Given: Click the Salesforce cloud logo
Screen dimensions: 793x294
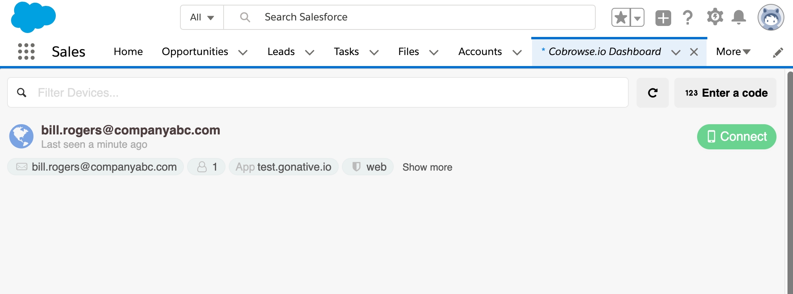Looking at the screenshot, I should point(33,17).
